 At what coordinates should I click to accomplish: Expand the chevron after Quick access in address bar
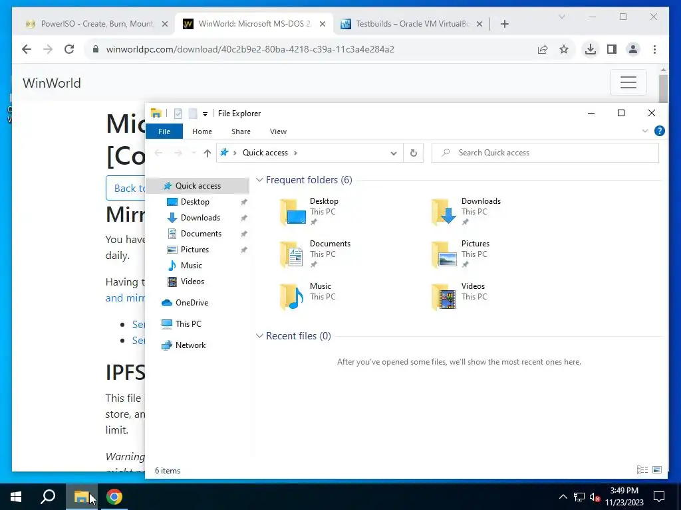click(x=295, y=153)
